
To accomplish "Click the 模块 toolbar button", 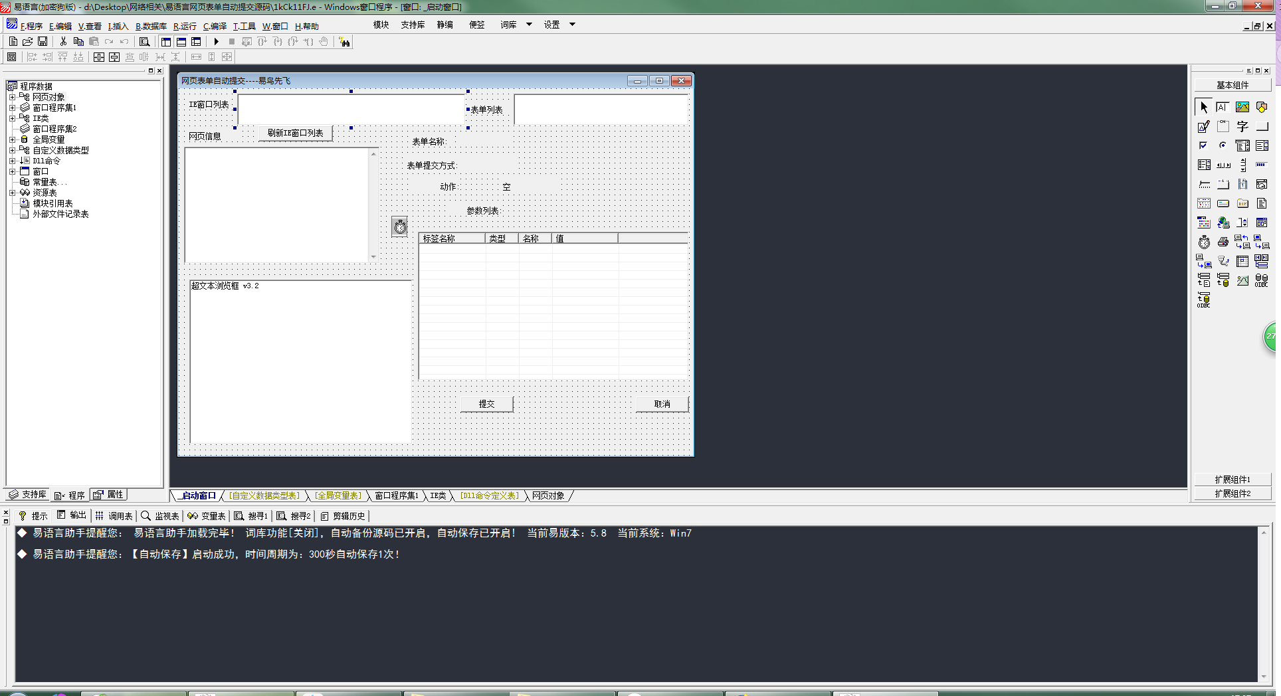I will [381, 25].
